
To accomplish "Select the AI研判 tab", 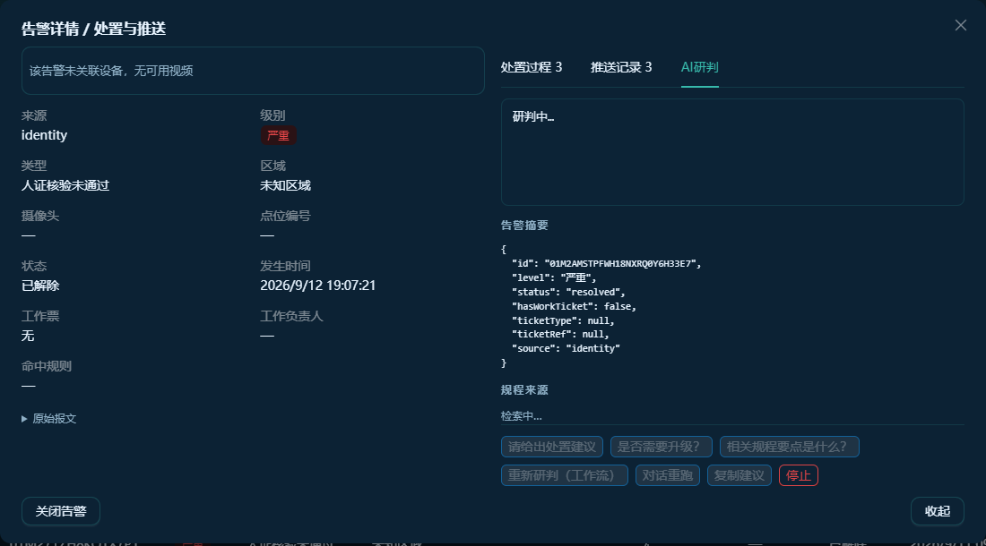I will click(700, 67).
